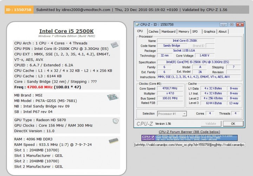Click the Multiplier value x 47.0
Screen dimensions: 253x176
pos(170,93)
